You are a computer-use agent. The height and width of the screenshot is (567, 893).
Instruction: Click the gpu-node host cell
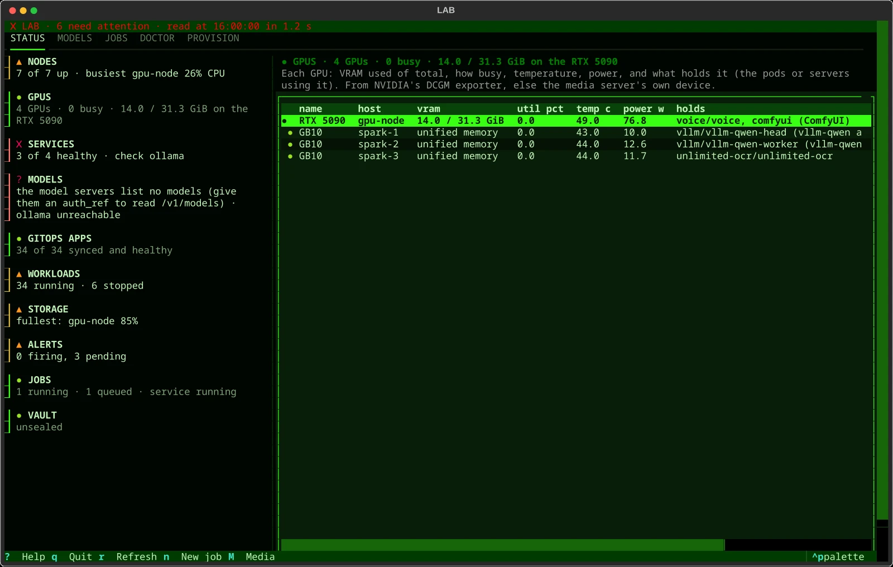[381, 121]
